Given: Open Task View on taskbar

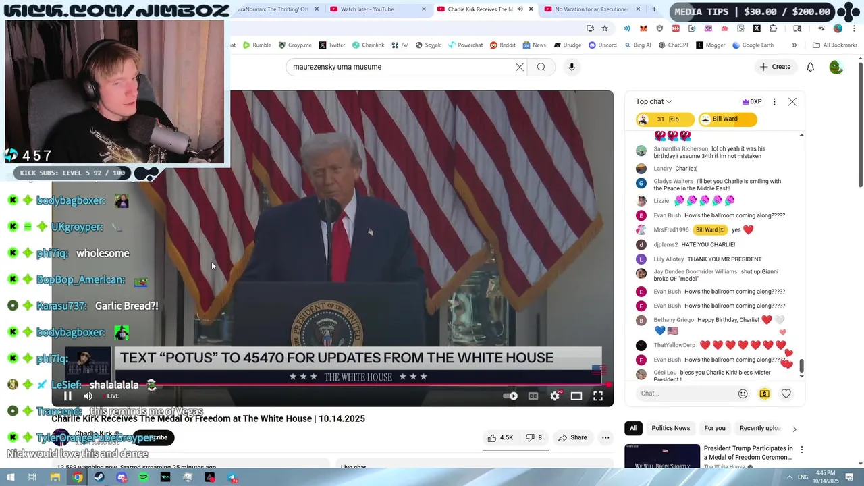Looking at the screenshot, I should [32, 477].
